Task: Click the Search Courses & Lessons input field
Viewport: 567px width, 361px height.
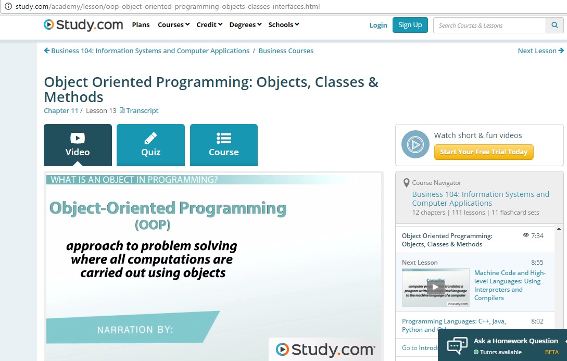Action: [489, 26]
